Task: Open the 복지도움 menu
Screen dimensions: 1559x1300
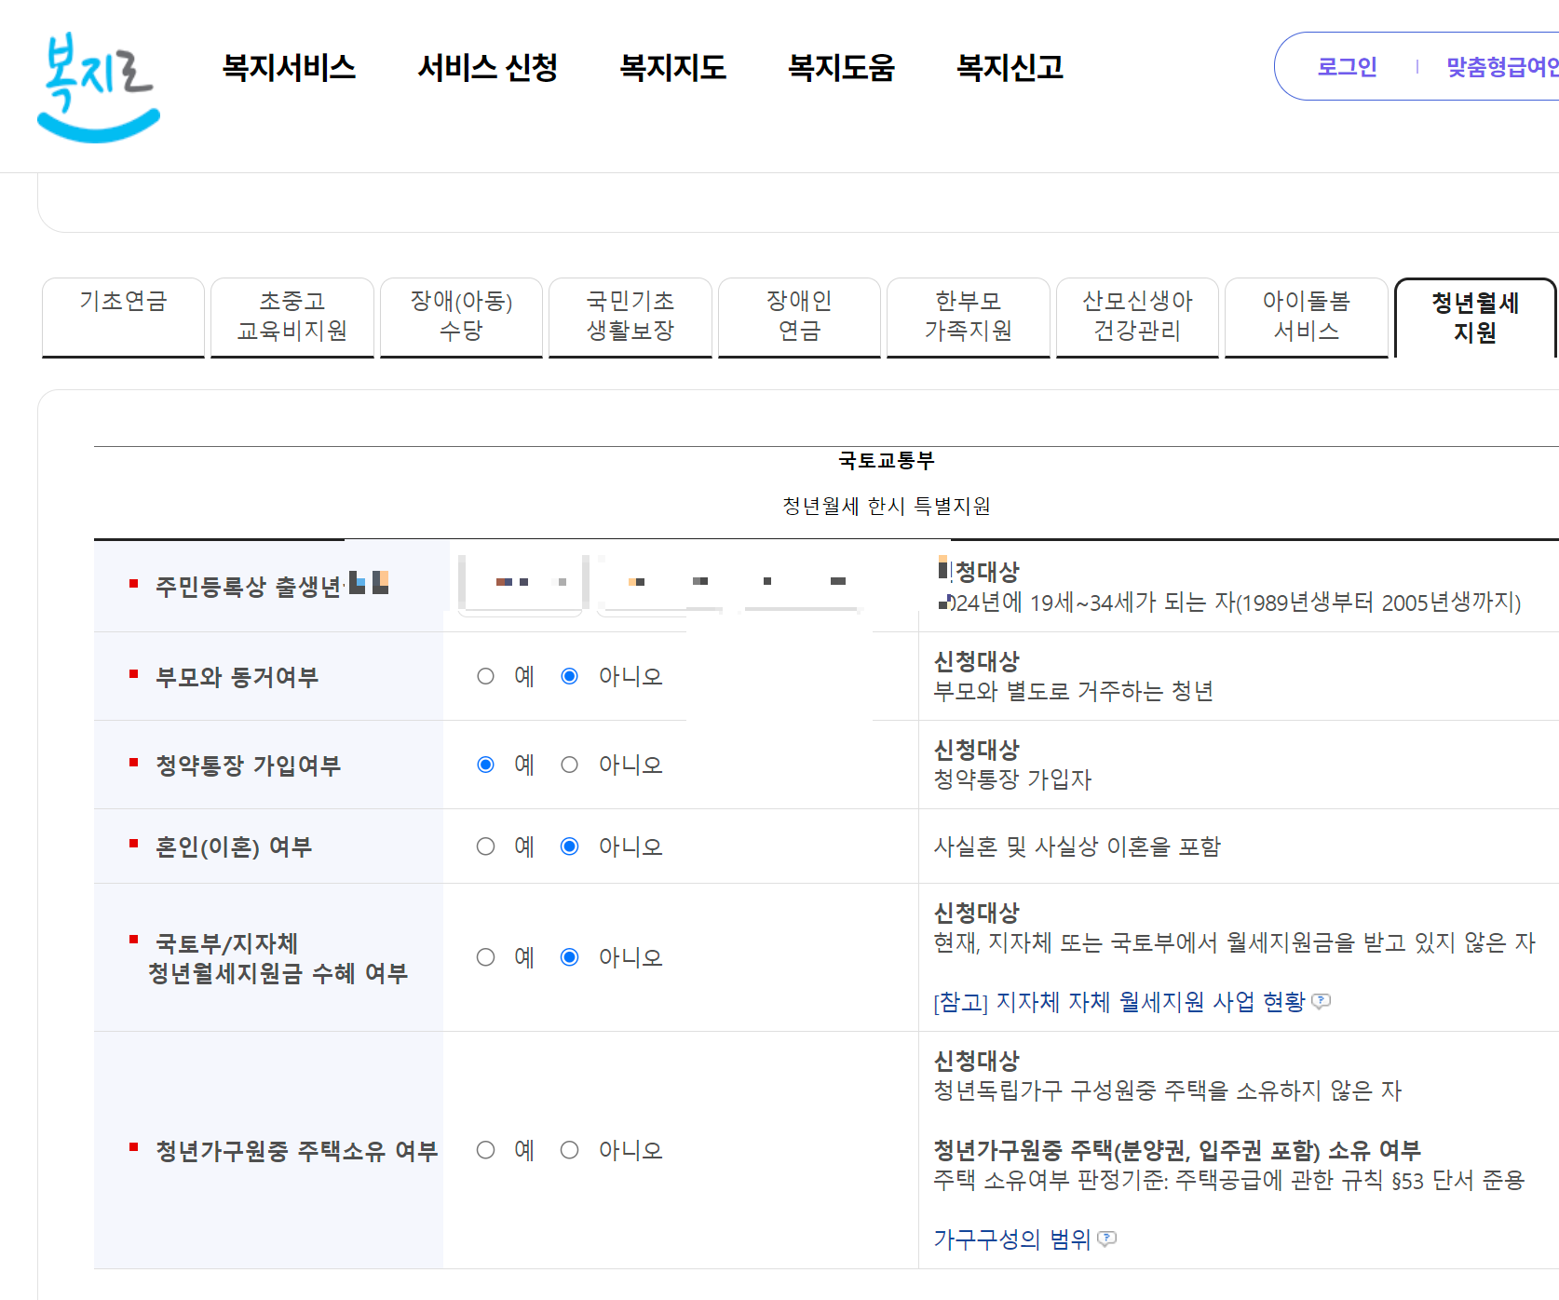Action: [841, 67]
